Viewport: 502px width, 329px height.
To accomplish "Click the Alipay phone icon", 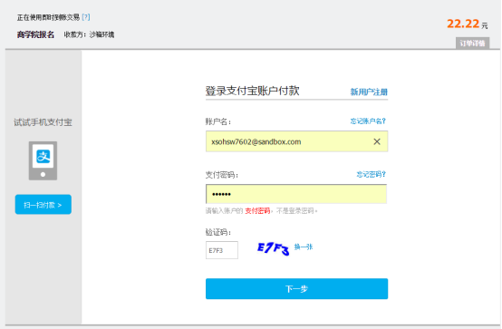I will click(x=43, y=160).
